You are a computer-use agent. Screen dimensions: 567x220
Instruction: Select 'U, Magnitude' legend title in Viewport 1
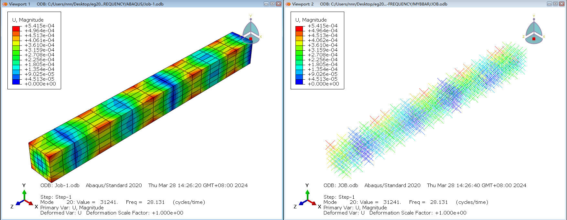28,20
